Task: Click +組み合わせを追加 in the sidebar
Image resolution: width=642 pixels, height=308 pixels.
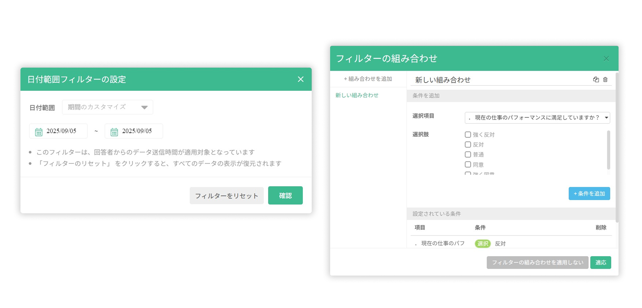Action: (x=368, y=79)
